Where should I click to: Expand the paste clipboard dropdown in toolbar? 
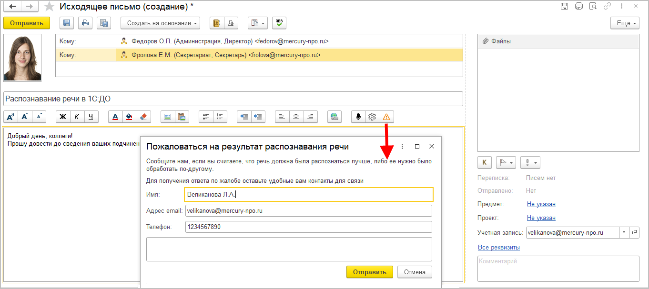(x=258, y=23)
